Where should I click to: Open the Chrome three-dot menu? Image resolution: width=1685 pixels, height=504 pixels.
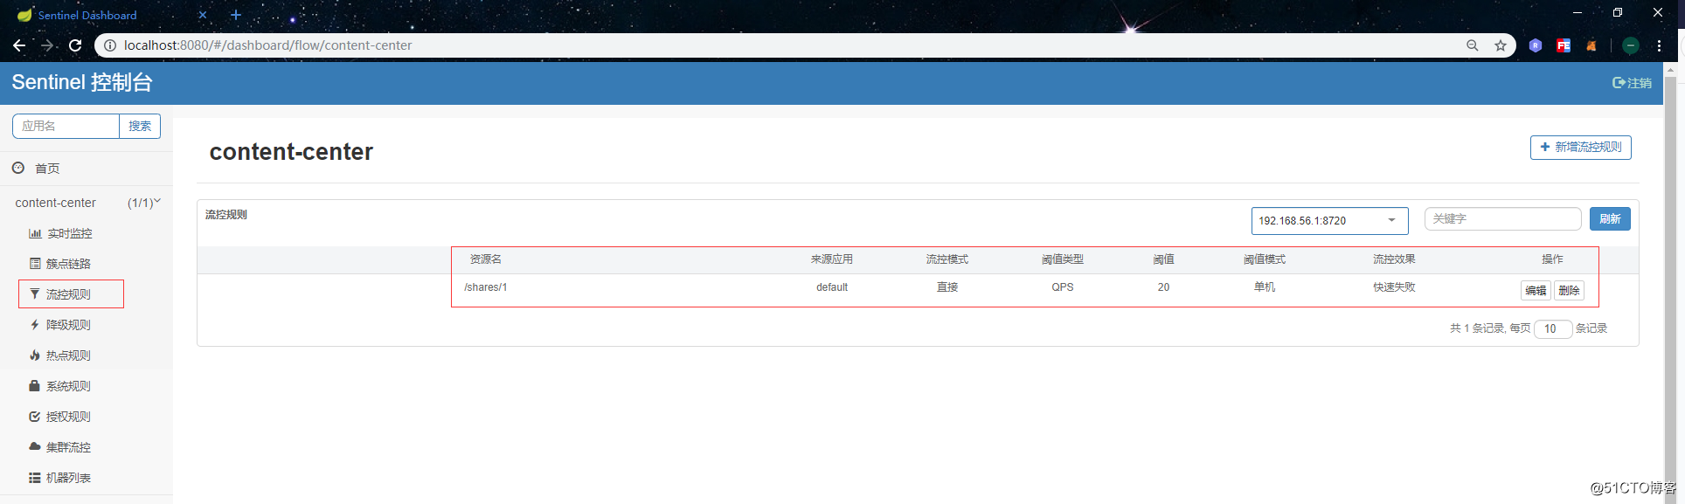point(1659,45)
